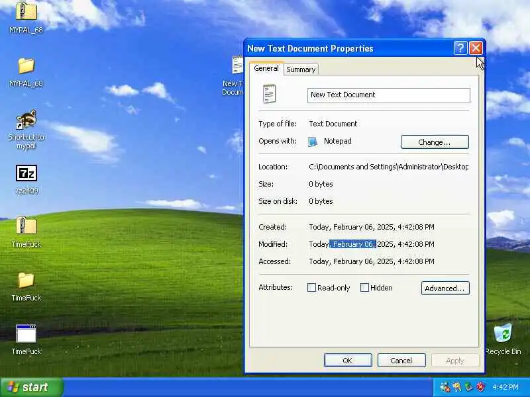The width and height of the screenshot is (530, 397).
Task: Select the TimeFuck application window icon
Action: pyautogui.click(x=26, y=333)
